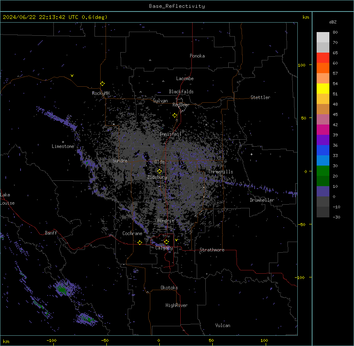
Task: Click the Calgary city label
Action: [164, 248]
